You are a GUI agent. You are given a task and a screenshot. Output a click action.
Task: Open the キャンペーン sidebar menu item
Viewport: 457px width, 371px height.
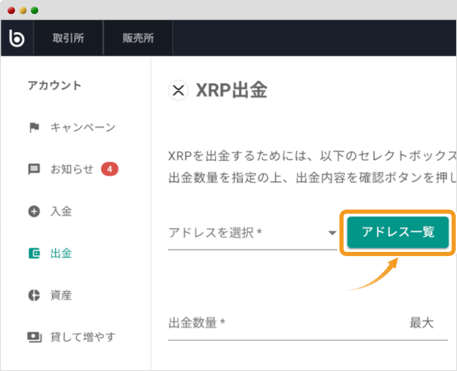coord(82,127)
